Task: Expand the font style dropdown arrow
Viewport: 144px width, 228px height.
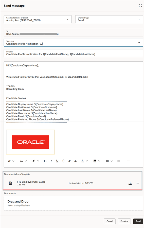Action: click(13, 161)
